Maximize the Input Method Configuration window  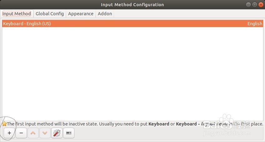coord(254,5)
